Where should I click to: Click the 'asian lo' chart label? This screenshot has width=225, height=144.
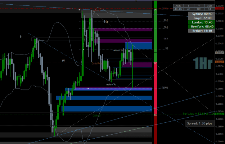tap(111, 84)
